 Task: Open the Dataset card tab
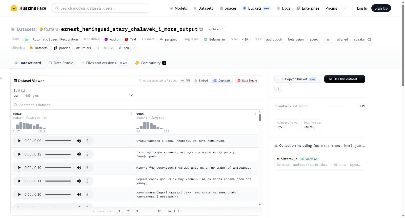click(28, 63)
